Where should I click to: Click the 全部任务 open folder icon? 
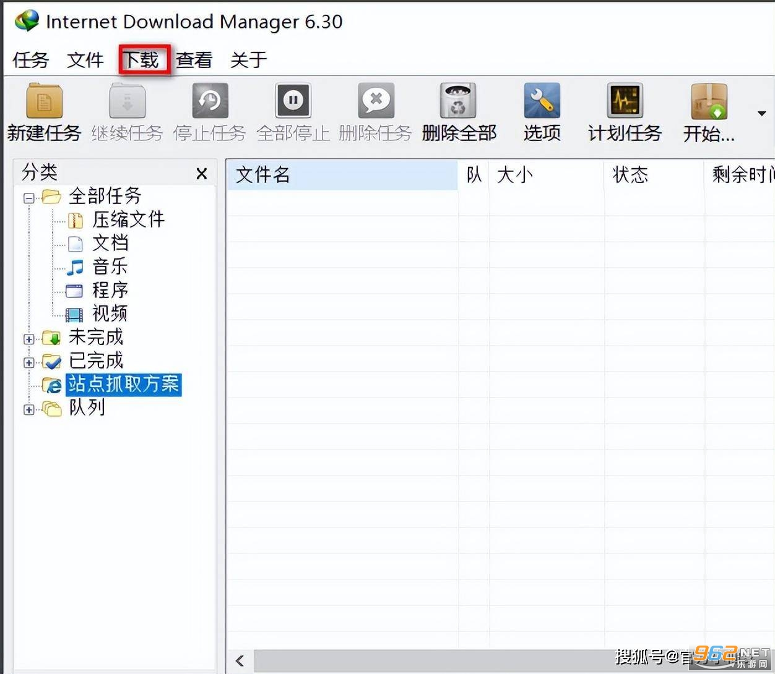point(51,197)
